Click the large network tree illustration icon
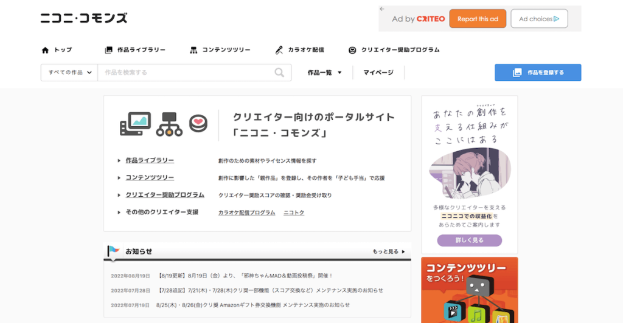The width and height of the screenshot is (623, 323). [169, 124]
